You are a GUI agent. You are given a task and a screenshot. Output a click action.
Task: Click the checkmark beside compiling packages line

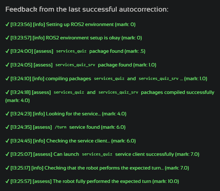point(7,78)
